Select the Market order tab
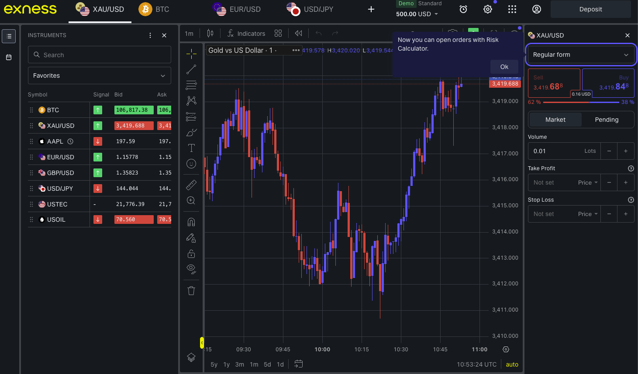 pyautogui.click(x=555, y=120)
